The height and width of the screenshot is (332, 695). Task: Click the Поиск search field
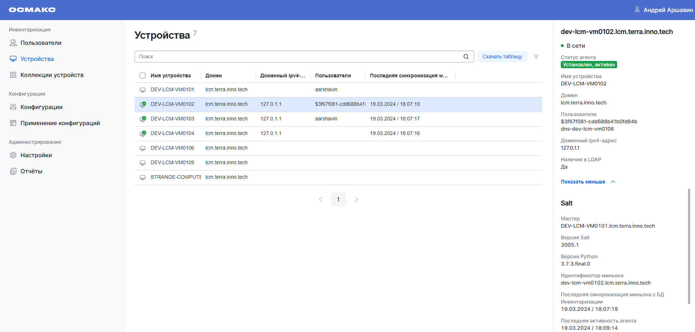[298, 57]
